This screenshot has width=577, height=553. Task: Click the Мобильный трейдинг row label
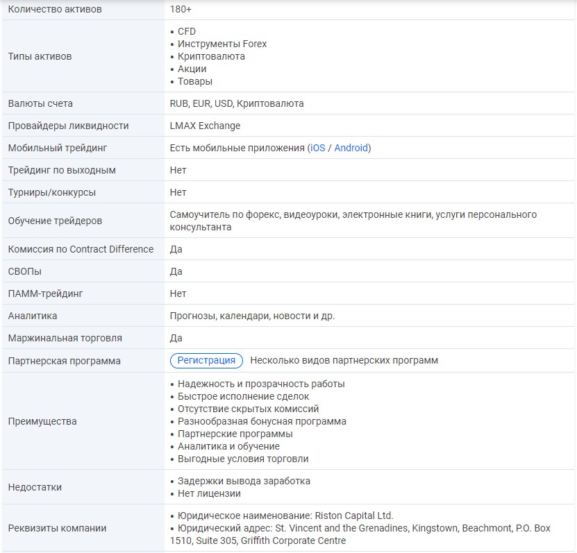pos(58,148)
